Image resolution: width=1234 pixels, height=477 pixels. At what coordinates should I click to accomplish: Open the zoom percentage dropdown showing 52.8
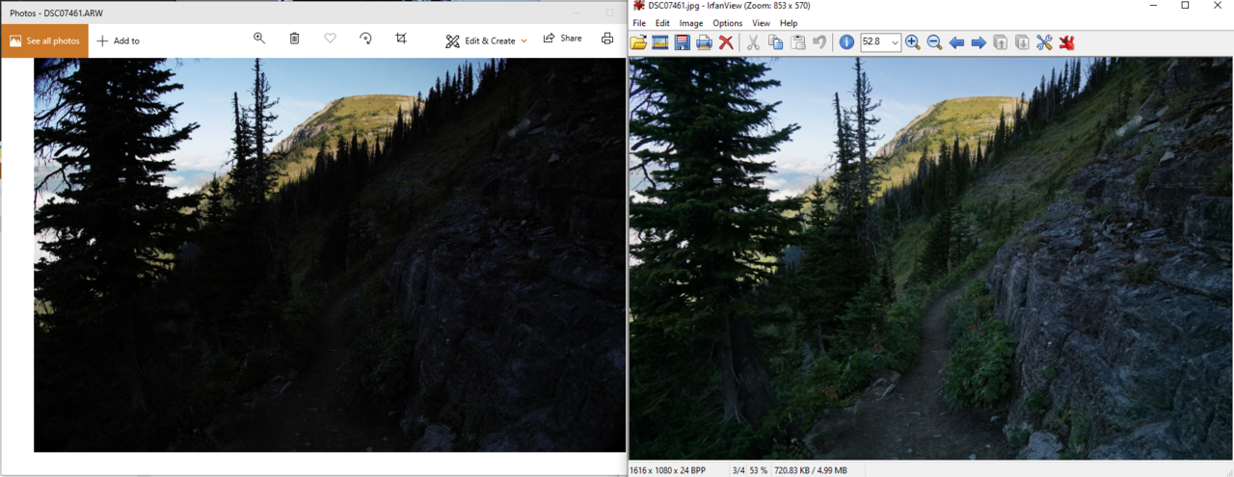[895, 42]
